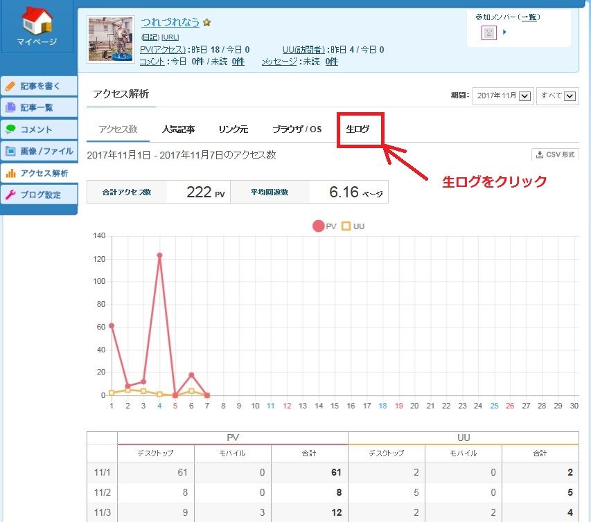Click the PV data point on day 1
591x522 pixels.
[112, 326]
